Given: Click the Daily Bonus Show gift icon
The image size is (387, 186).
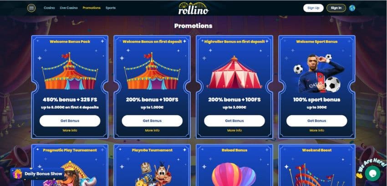Looking at the screenshot, I should pos(17,174).
